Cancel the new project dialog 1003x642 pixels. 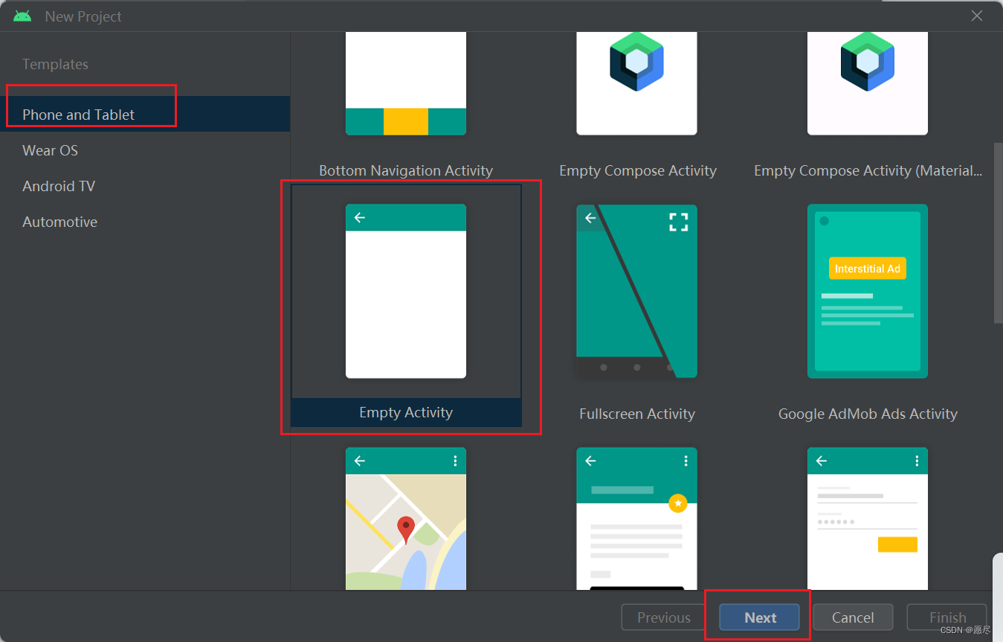[852, 617]
